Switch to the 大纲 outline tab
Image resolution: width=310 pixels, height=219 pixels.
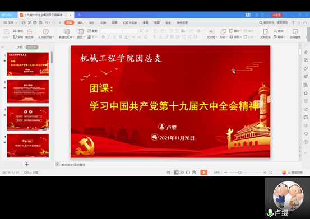[20, 47]
